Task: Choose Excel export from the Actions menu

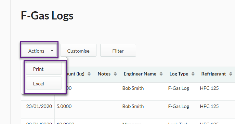Action: pos(44,83)
